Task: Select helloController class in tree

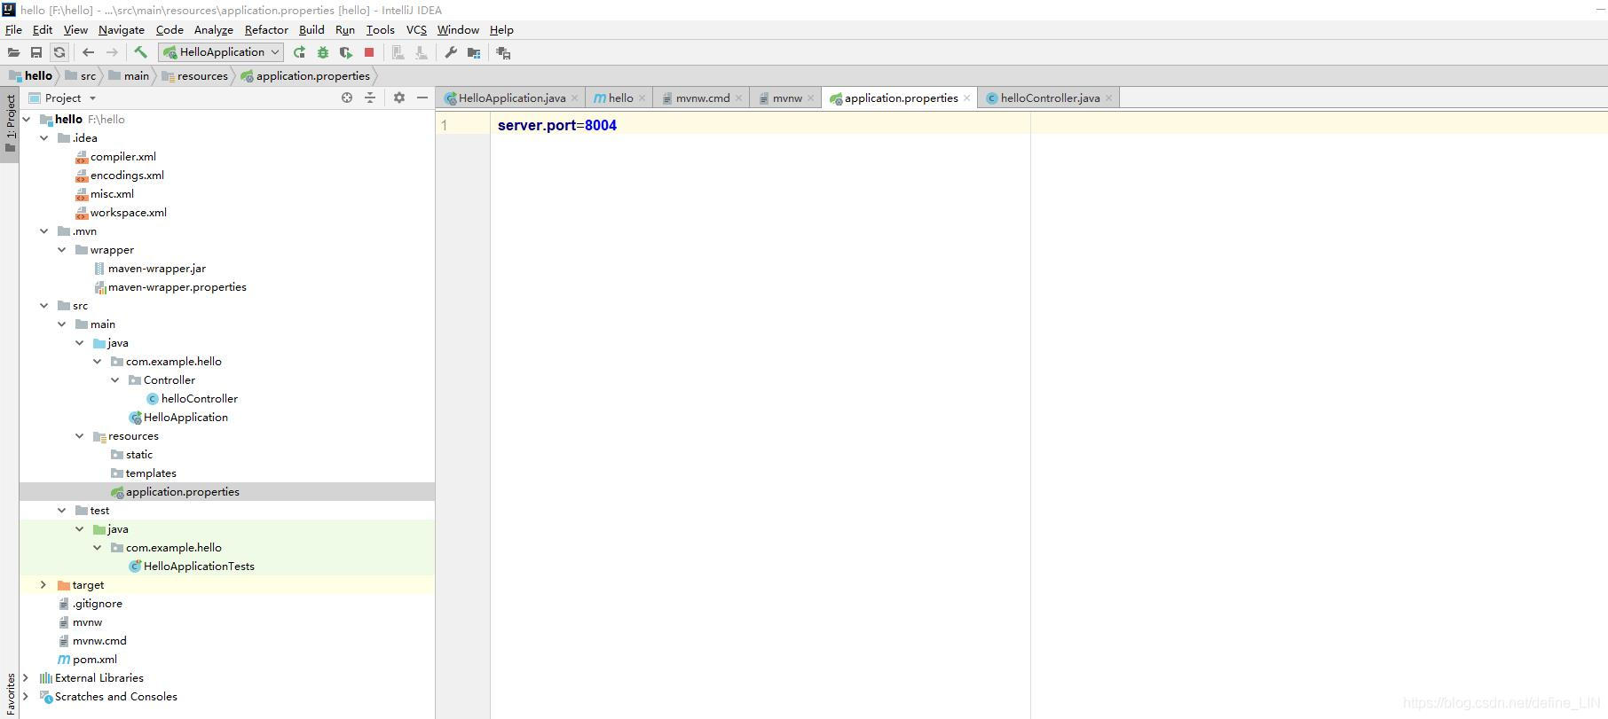Action: pyautogui.click(x=192, y=398)
